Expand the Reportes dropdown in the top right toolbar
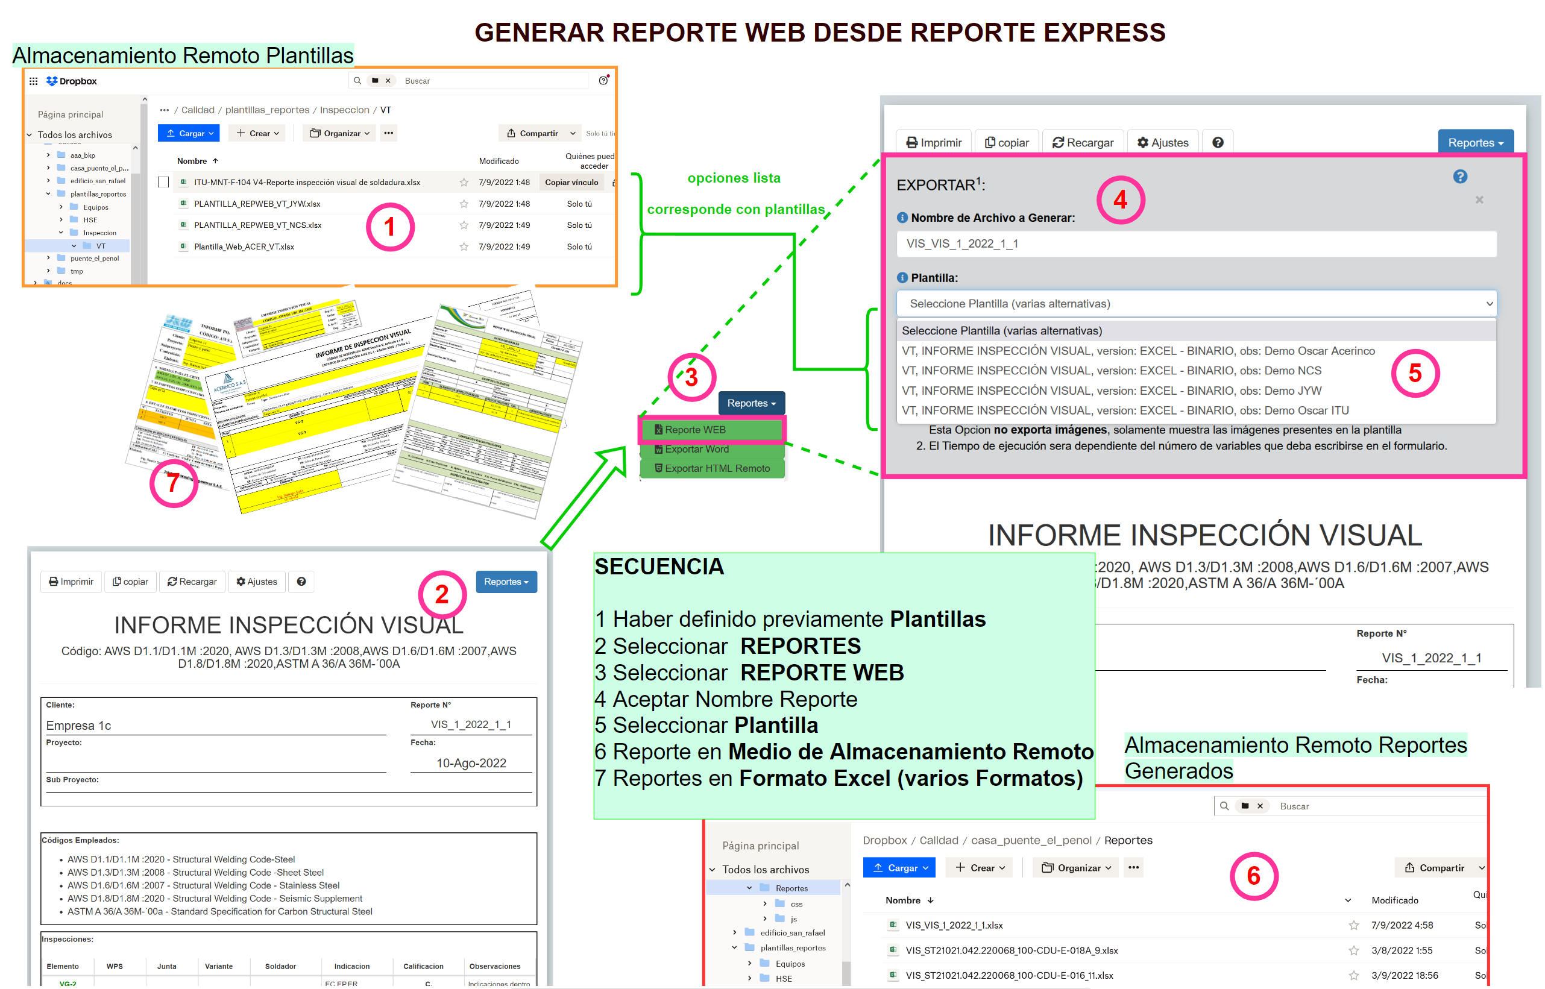 coord(1475,143)
